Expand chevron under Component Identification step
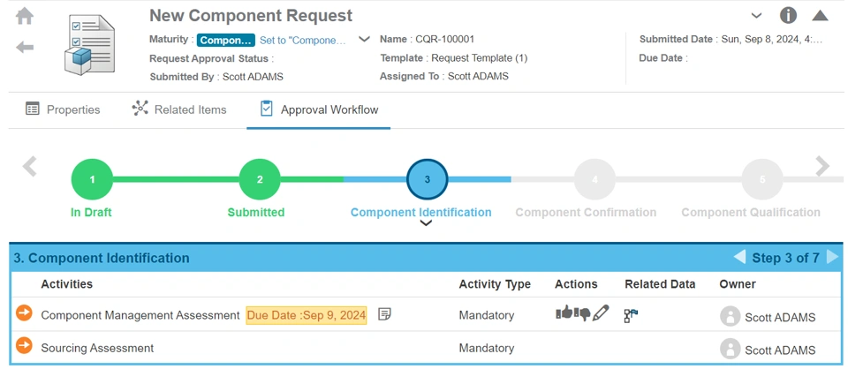The height and width of the screenshot is (369, 848). (427, 223)
